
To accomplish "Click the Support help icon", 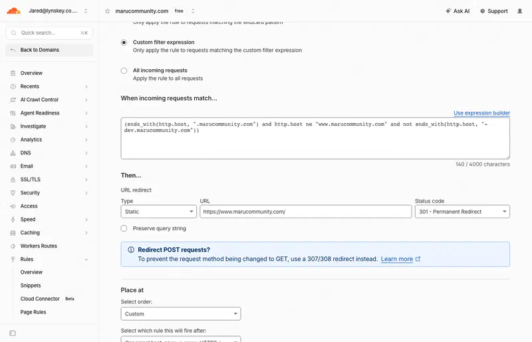I will (x=483, y=11).
